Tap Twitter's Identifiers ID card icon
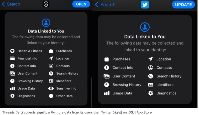Screen dimensions: 199x115 (x=151, y=84)
